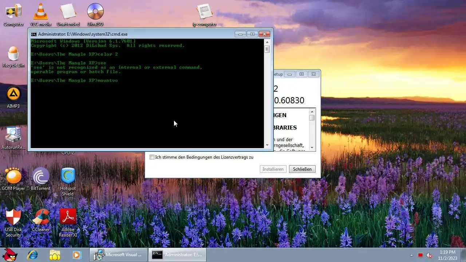Open the Recycle Bin
Viewport: 466px width, 262px height.
tap(13, 56)
